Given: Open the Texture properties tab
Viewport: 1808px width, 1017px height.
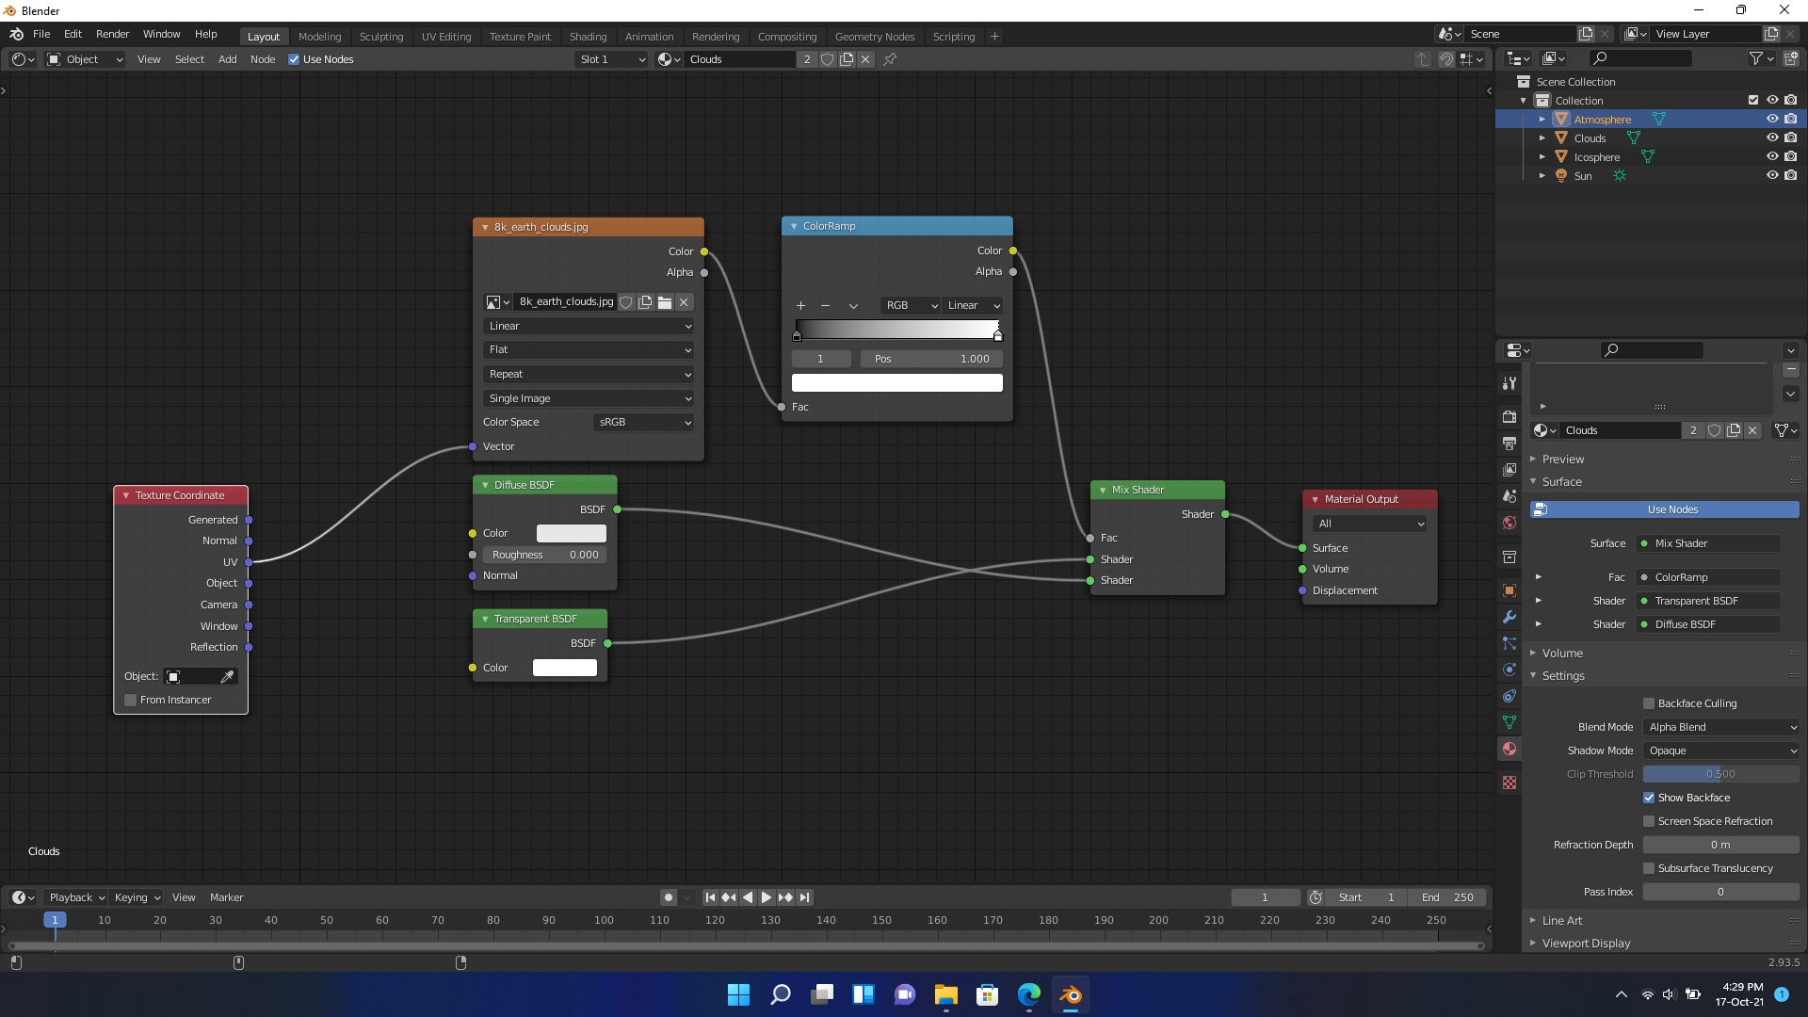Looking at the screenshot, I should pyautogui.click(x=1509, y=783).
